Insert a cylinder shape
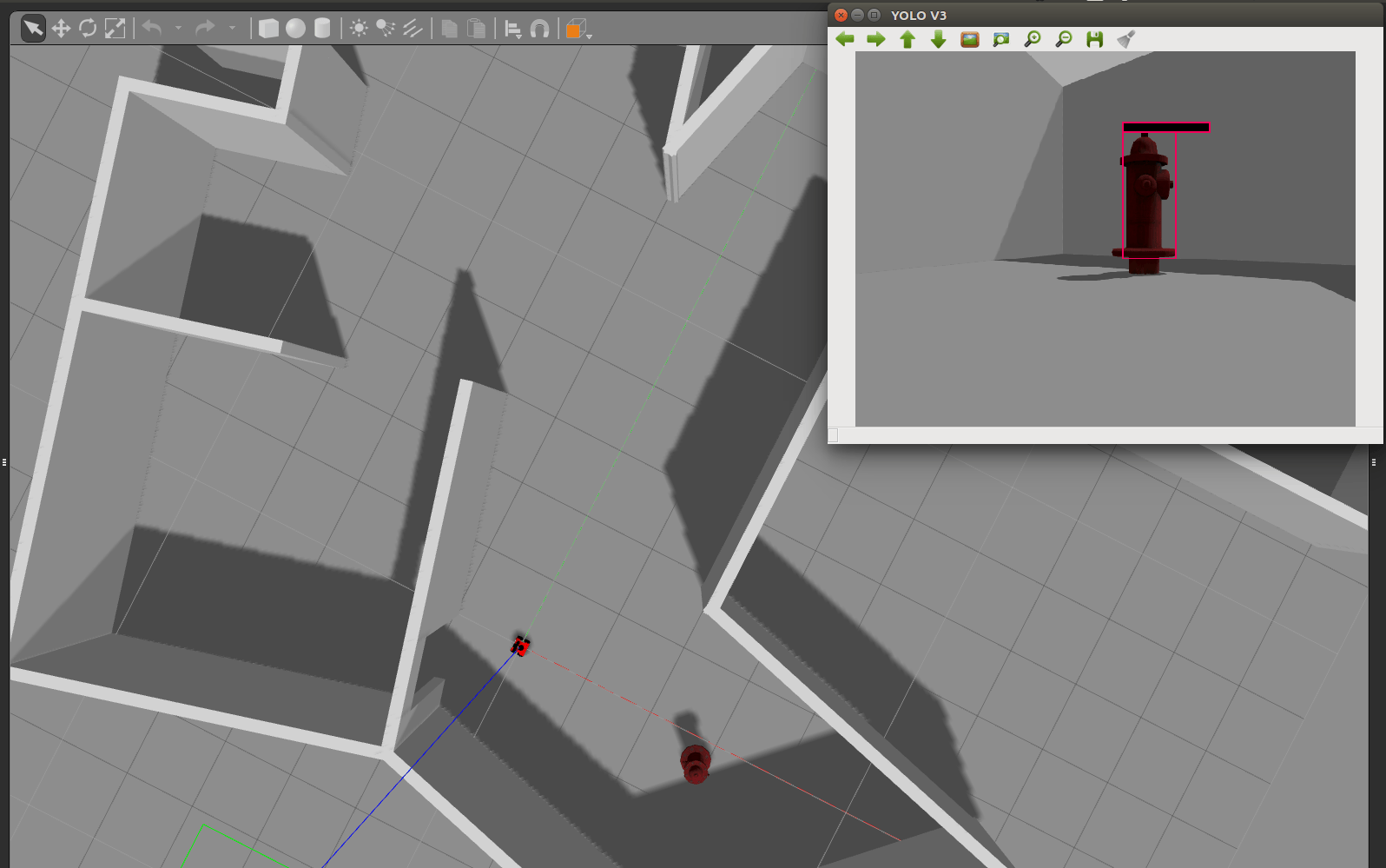This screenshot has height=868, width=1386. [322, 29]
